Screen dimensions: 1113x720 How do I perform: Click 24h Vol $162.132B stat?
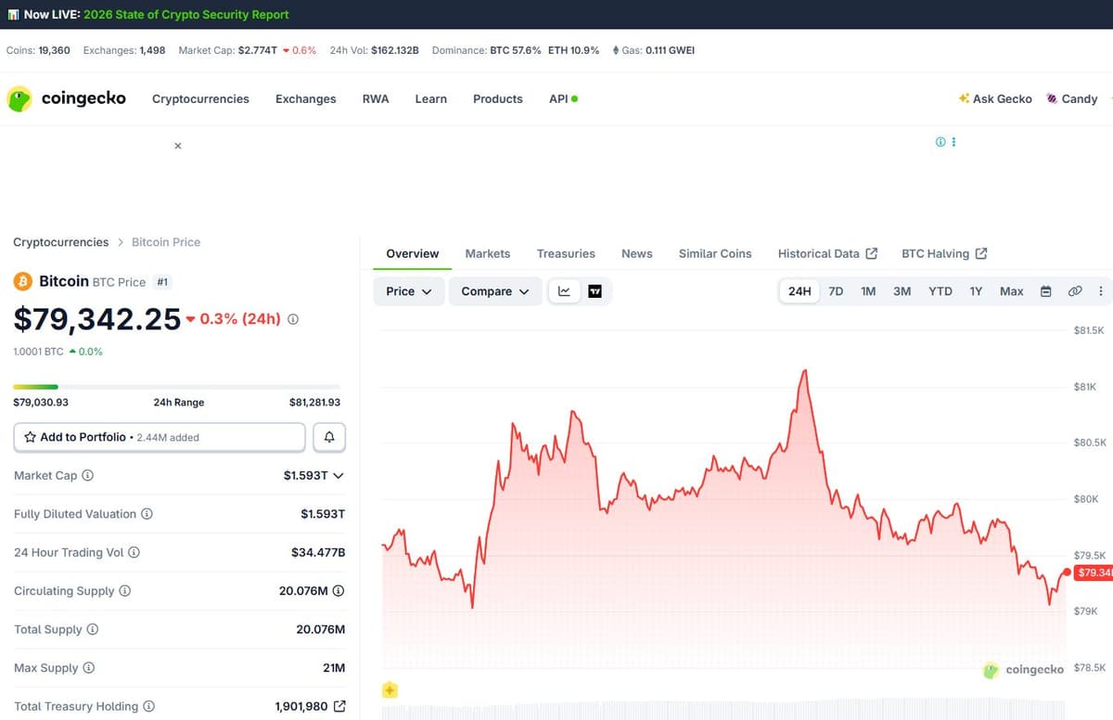click(x=375, y=50)
